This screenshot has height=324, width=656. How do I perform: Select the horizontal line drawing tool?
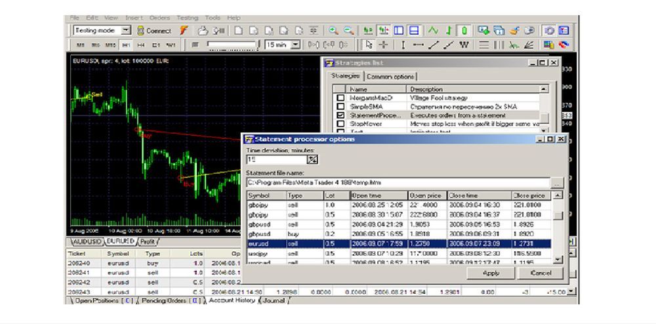coord(419,45)
